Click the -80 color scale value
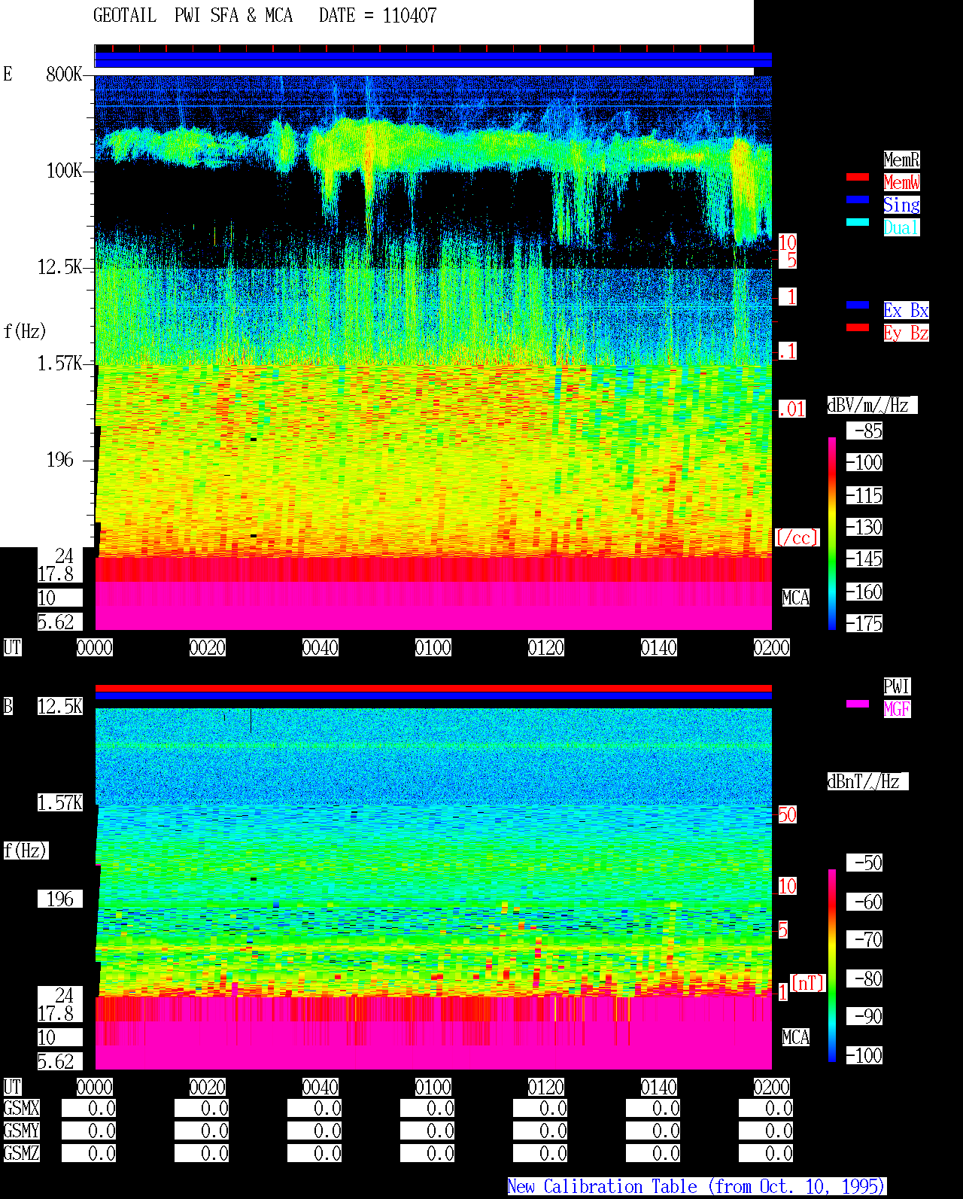963x1199 pixels. 864,978
